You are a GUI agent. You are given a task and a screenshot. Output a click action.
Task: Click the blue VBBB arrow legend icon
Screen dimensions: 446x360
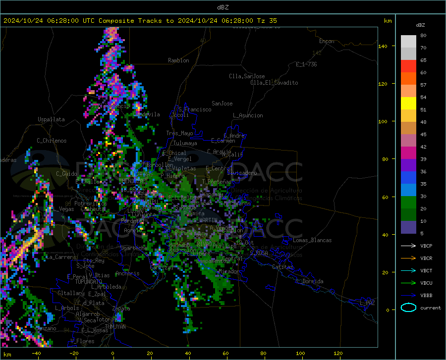pos(408,295)
